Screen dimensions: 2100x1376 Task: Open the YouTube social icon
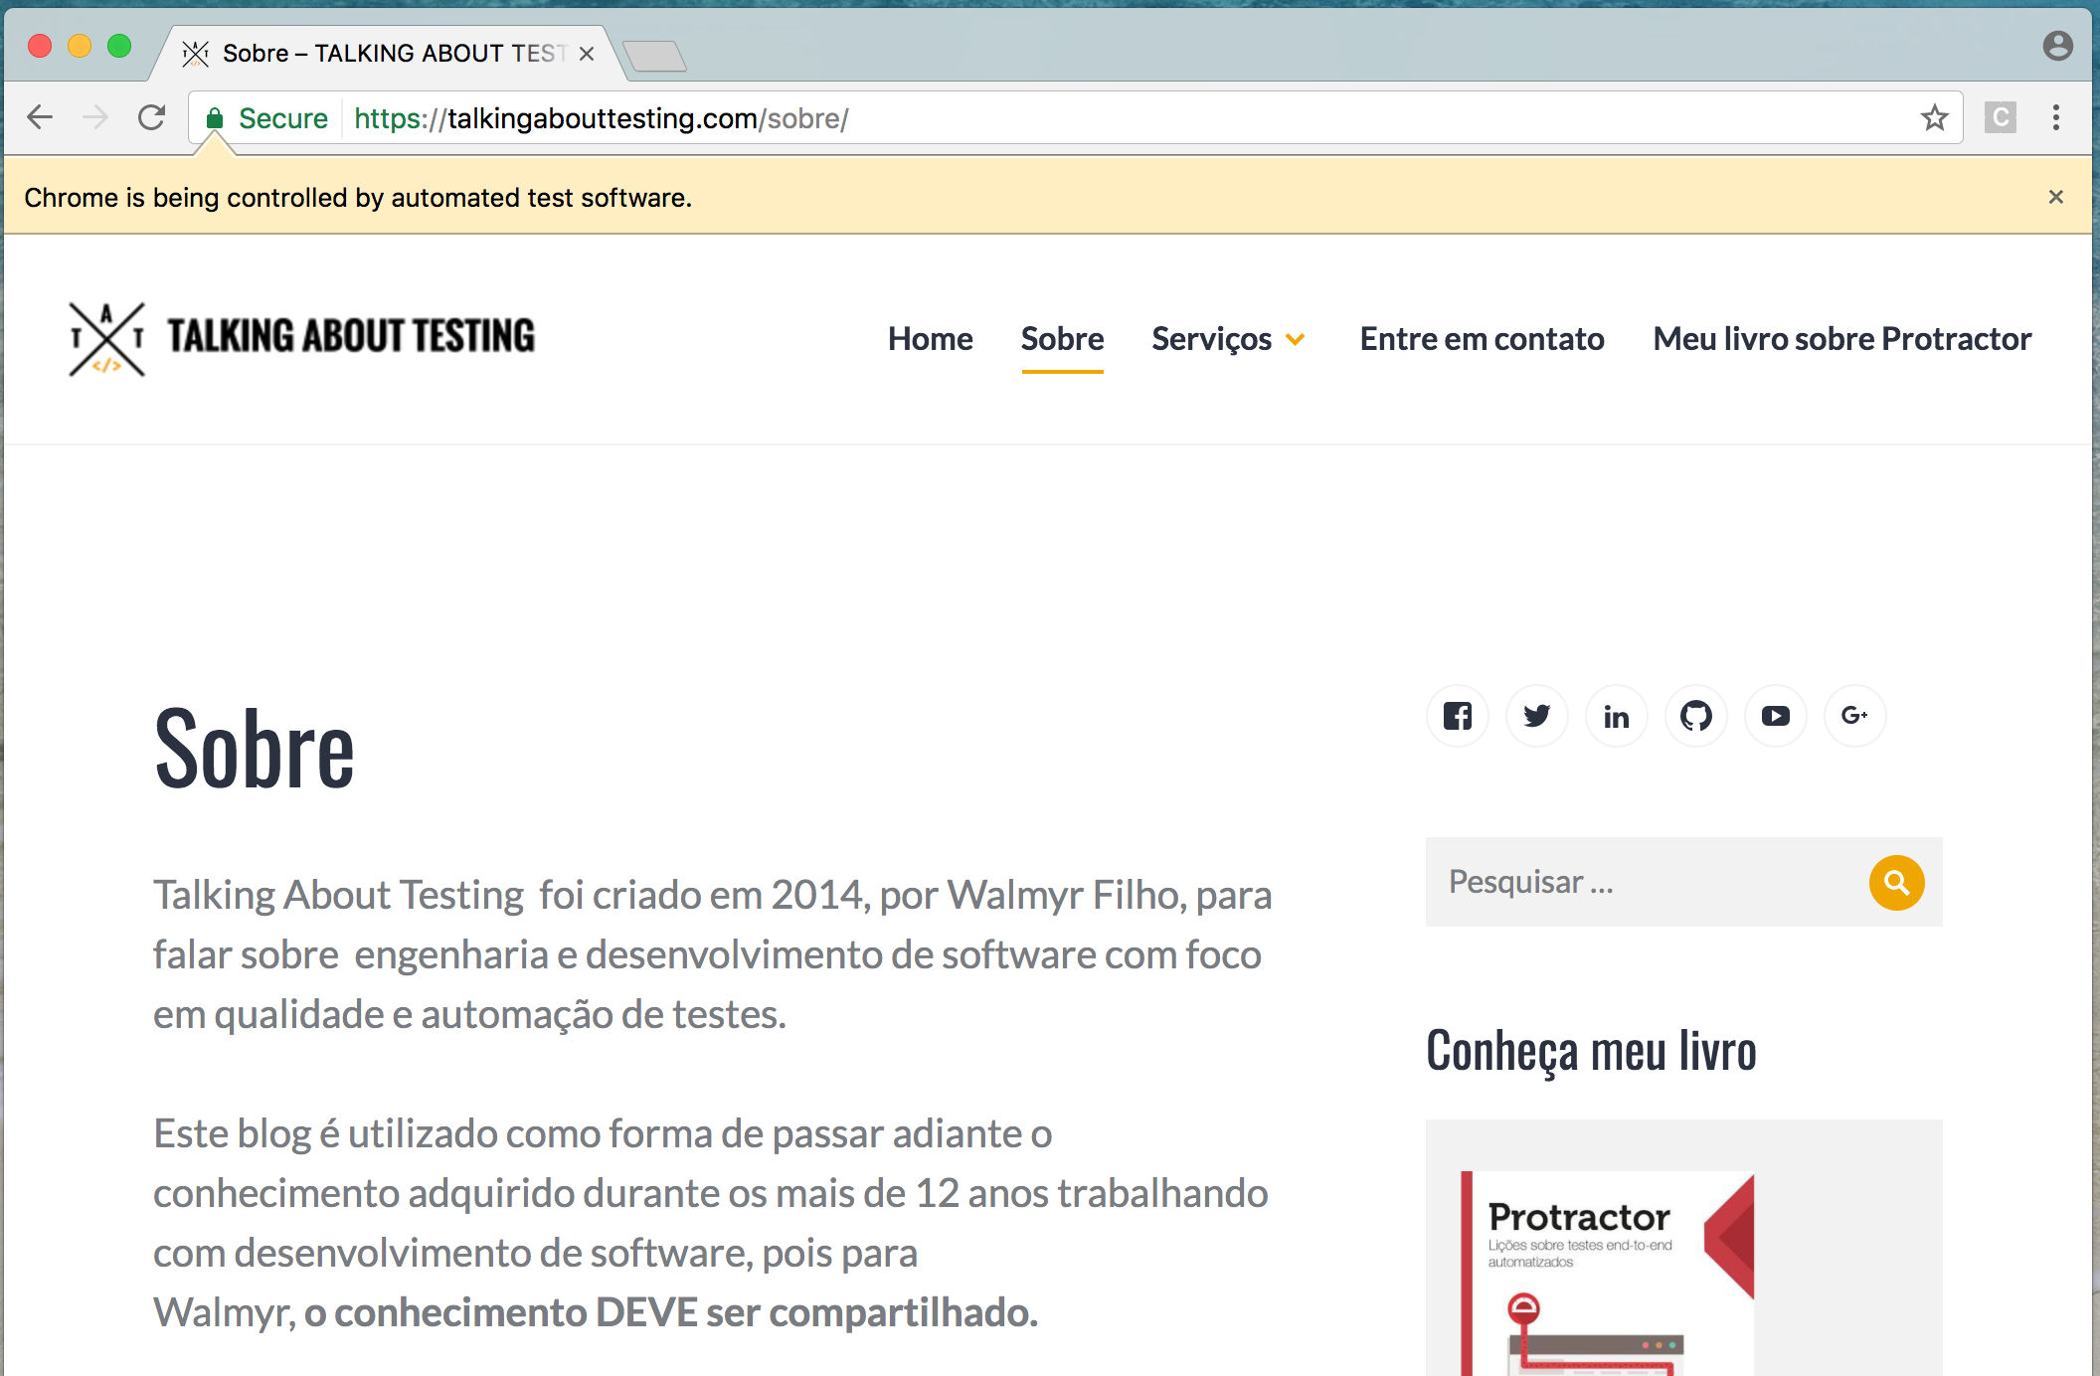(x=1776, y=716)
